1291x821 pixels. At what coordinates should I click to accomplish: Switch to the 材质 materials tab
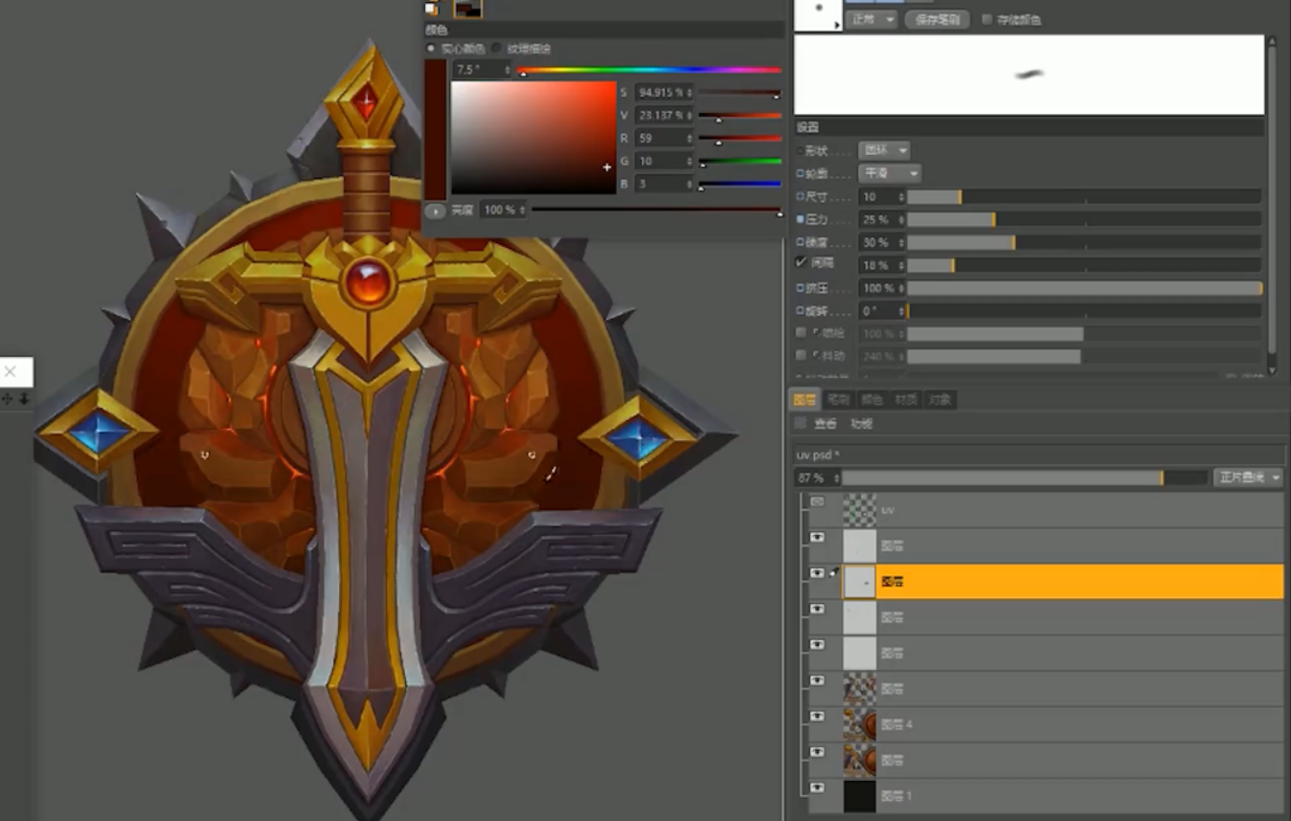pos(905,399)
